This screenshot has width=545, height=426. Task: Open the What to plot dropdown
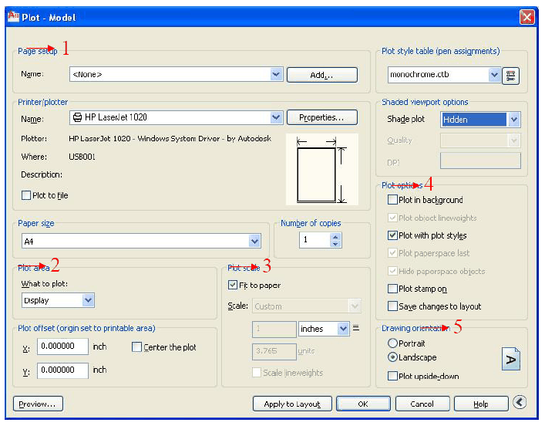point(87,300)
